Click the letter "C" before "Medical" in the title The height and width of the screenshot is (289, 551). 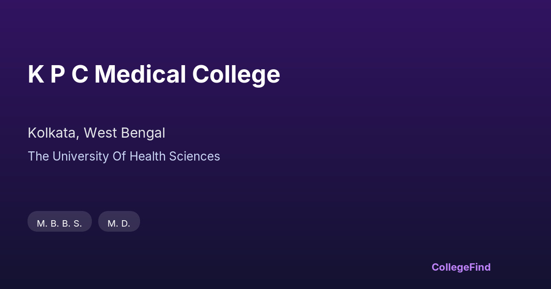tap(79, 74)
